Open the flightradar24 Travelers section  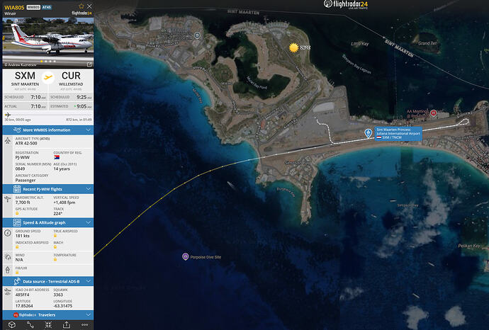tap(48, 315)
